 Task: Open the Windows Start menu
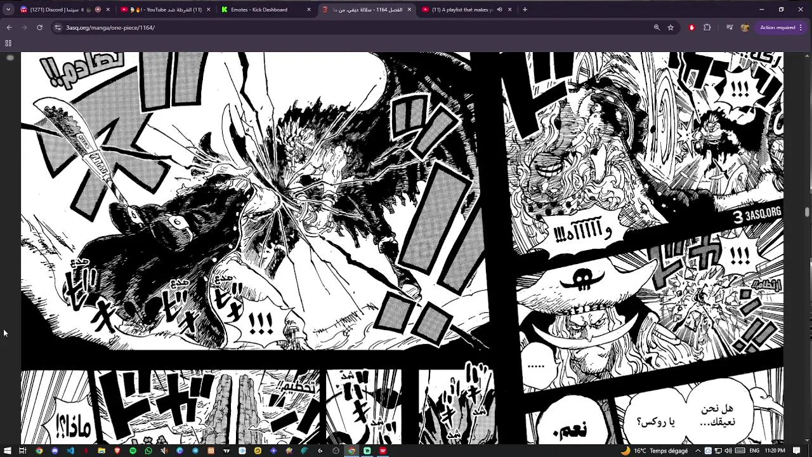point(7,451)
